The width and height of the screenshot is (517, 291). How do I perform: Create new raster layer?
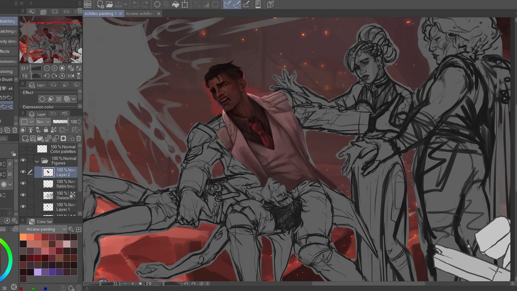[x=25, y=138]
